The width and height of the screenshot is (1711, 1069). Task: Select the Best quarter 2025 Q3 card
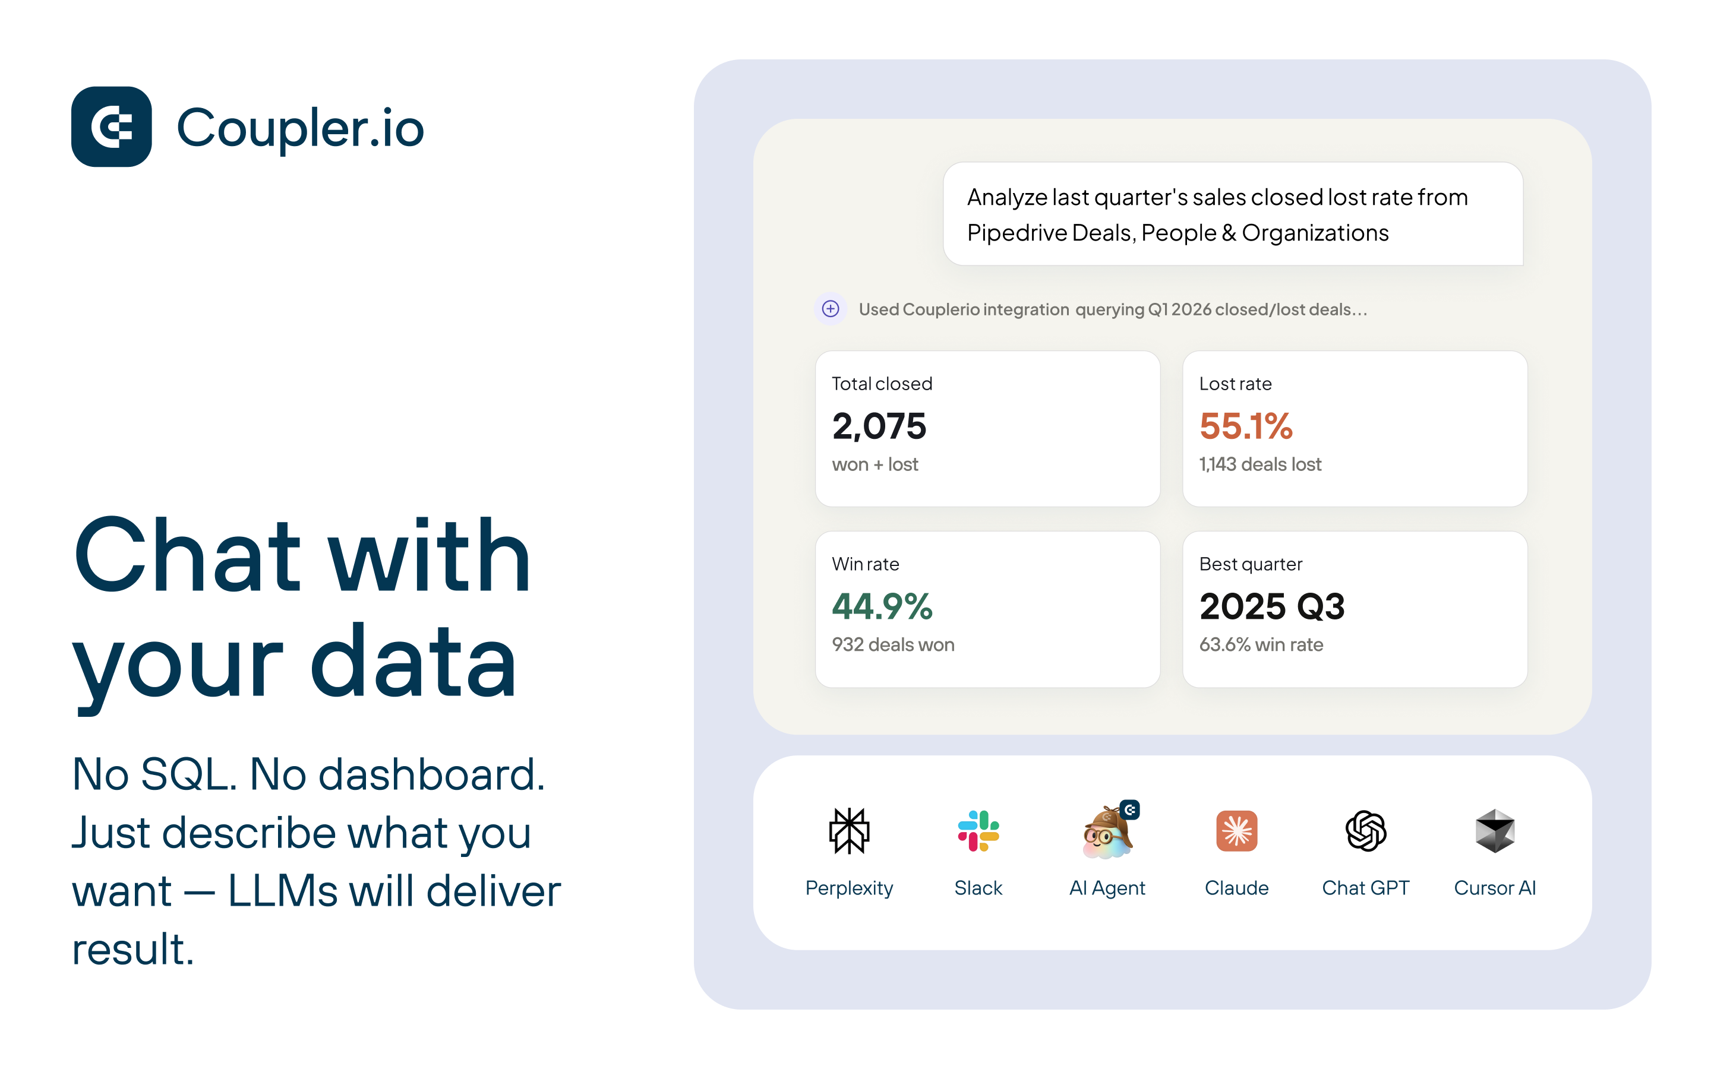[x=1355, y=609]
